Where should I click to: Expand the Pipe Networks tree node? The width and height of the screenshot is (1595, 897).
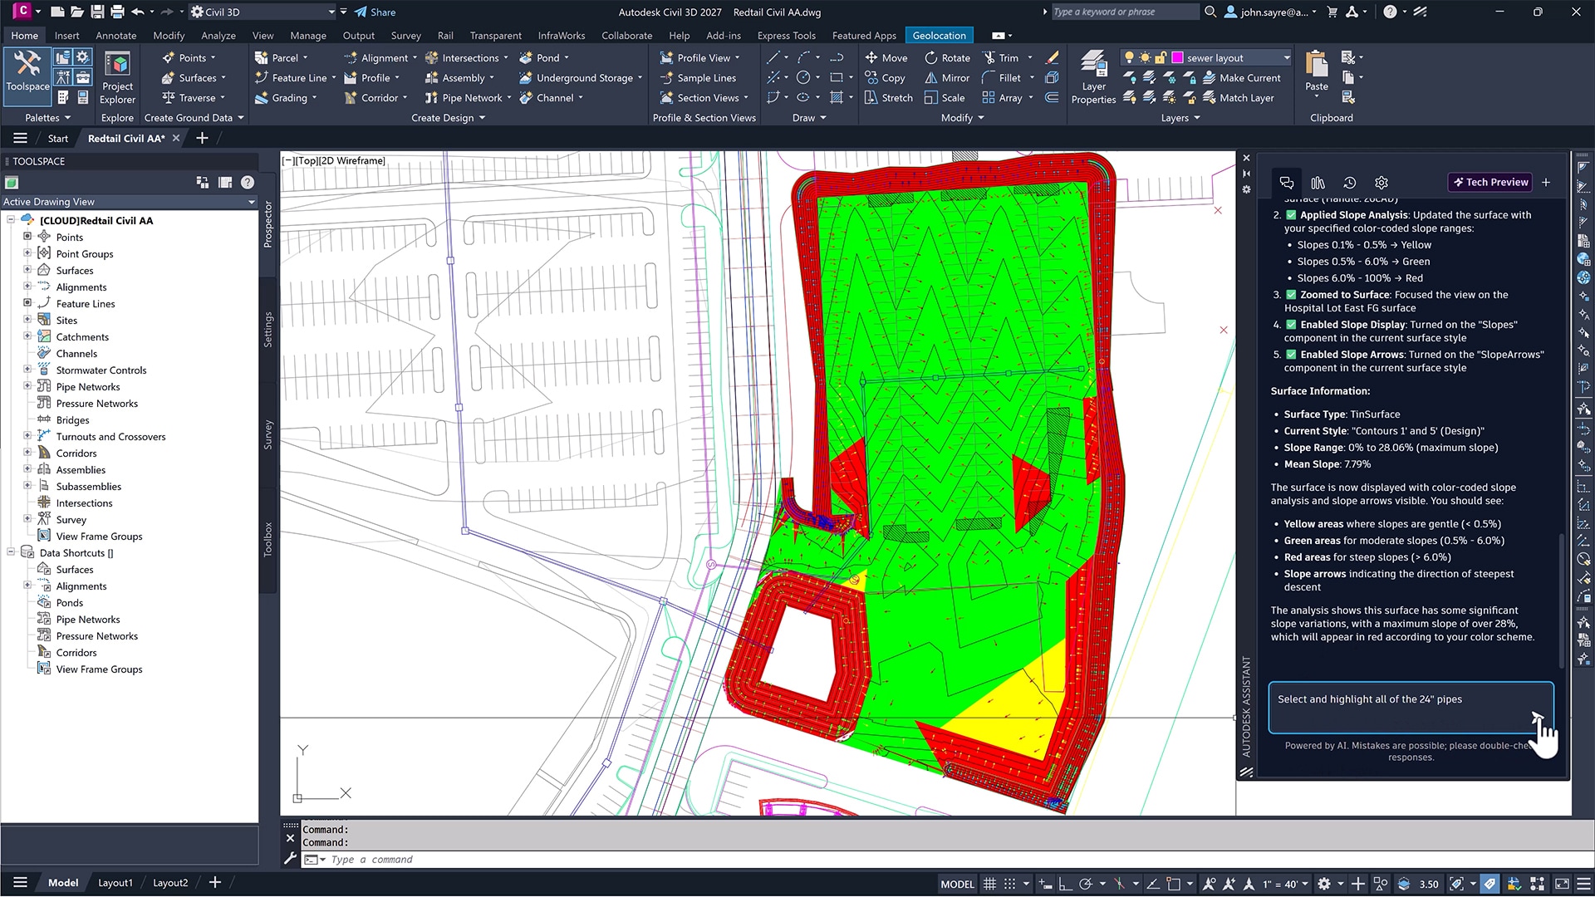(x=27, y=386)
